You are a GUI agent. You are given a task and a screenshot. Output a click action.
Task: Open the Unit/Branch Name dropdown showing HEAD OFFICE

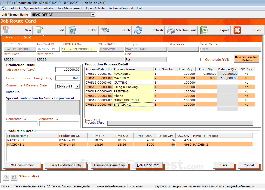click(93, 15)
